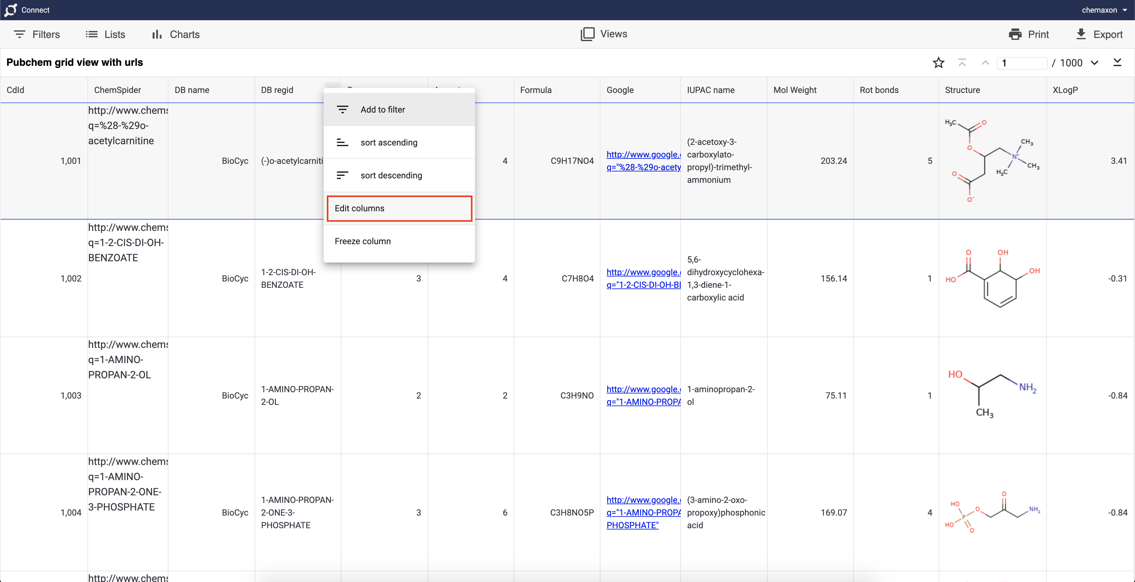Open the Views selector
The height and width of the screenshot is (582, 1135).
(604, 34)
